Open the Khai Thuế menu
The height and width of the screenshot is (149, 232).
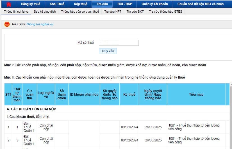(57, 4)
